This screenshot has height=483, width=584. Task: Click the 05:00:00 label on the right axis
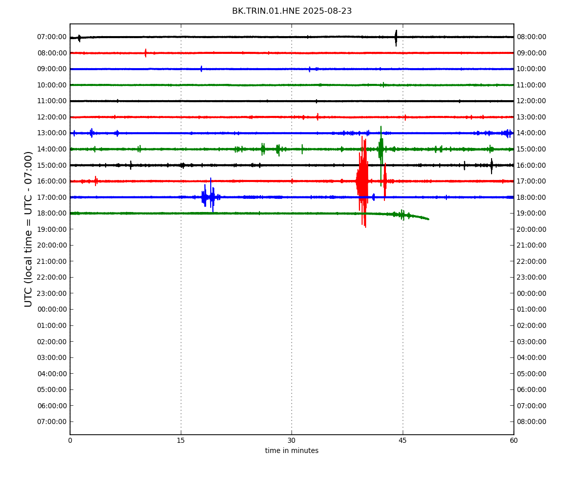click(x=532, y=374)
